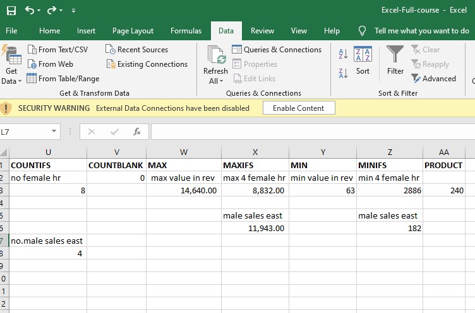475x313 pixels.
Task: Click the Select All corner triangle
Action: click(x=4, y=152)
